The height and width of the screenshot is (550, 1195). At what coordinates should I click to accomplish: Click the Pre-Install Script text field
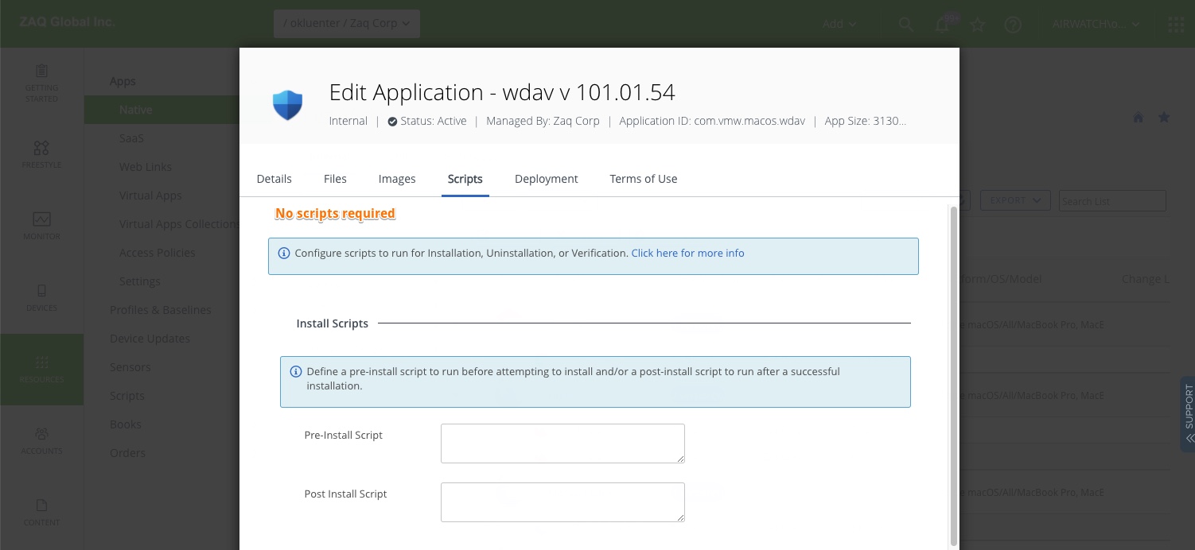pyautogui.click(x=562, y=443)
